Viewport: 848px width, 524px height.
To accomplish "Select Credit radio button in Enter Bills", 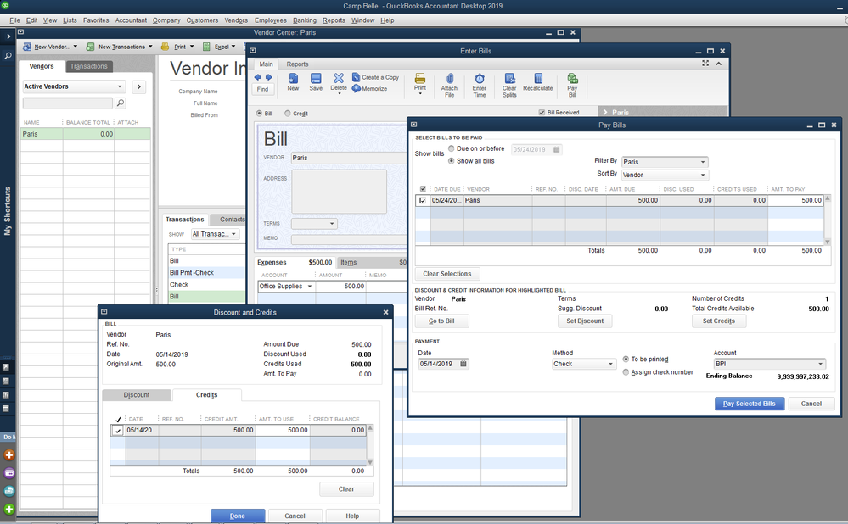I will [x=288, y=114].
